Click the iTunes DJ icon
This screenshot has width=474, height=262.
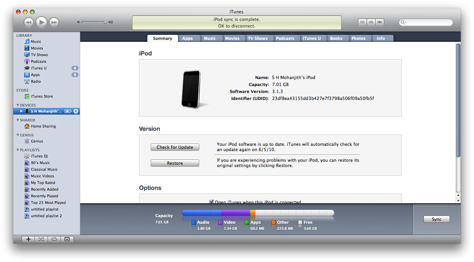point(27,156)
